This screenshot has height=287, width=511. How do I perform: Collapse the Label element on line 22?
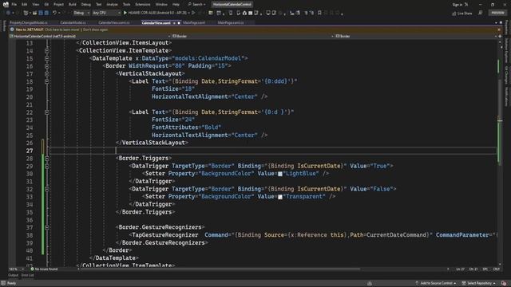(x=47, y=112)
